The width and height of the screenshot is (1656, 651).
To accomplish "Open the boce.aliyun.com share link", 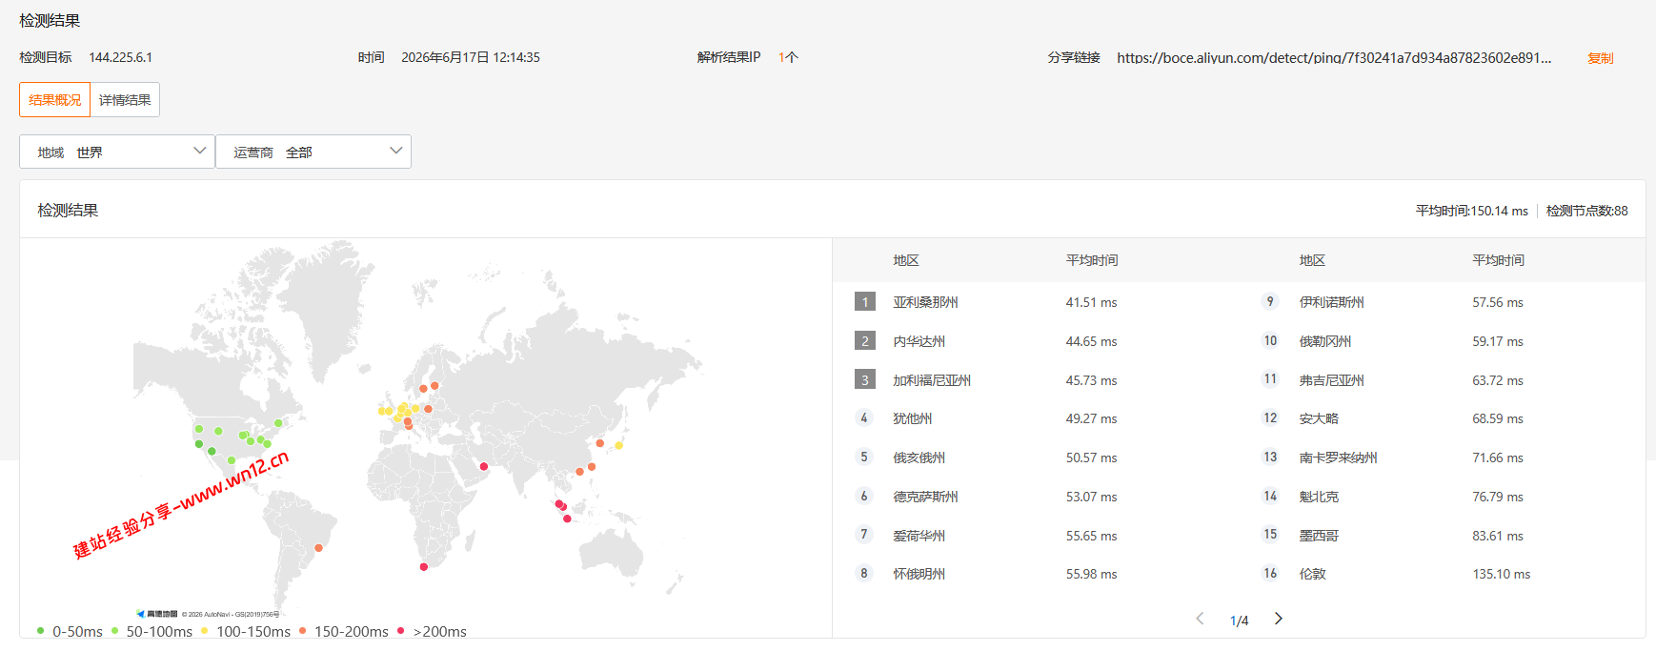I will (1334, 58).
